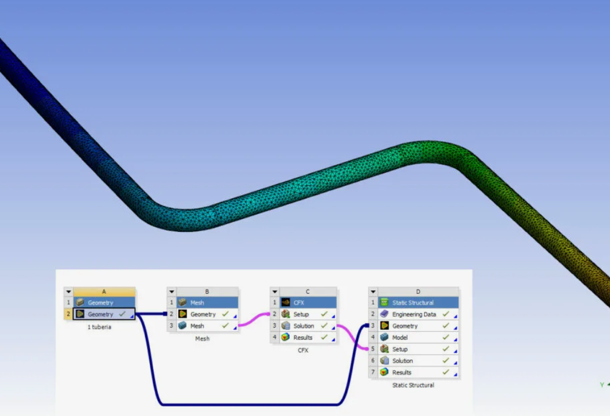The image size is (610, 416).
Task: Select the column D header of the Static Structural system
Action: tap(418, 291)
